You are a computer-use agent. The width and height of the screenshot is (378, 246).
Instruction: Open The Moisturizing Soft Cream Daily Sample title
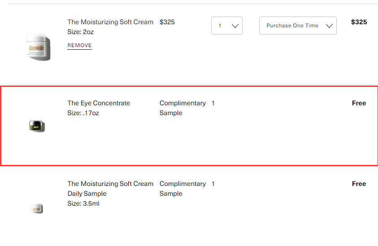pos(110,189)
